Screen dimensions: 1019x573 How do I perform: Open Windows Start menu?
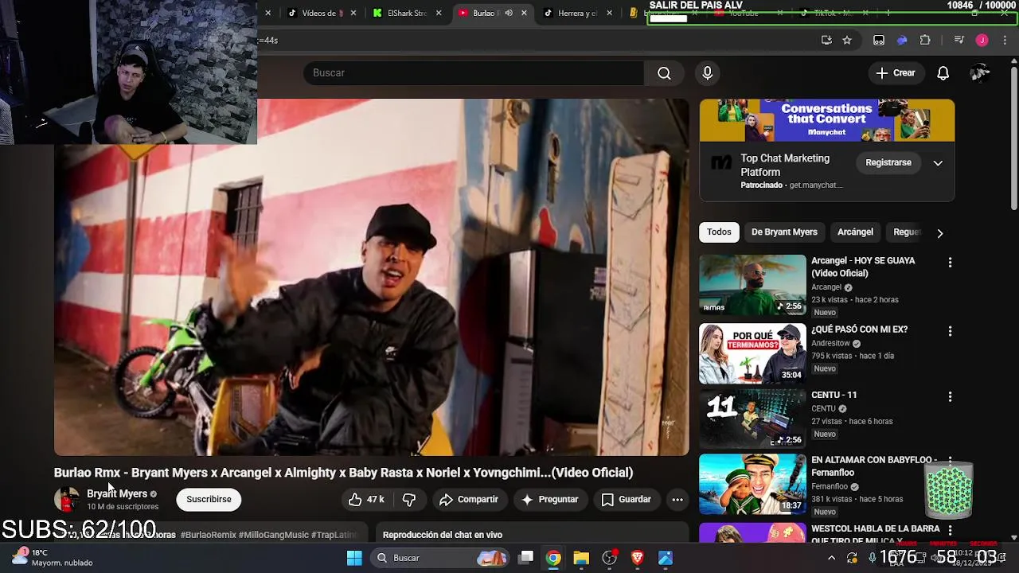click(354, 559)
